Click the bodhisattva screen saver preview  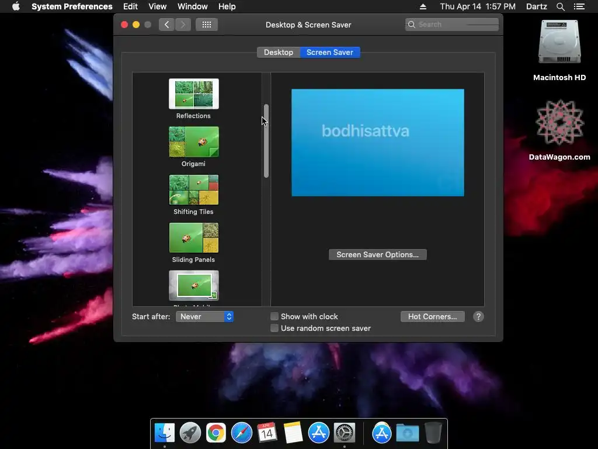pyautogui.click(x=378, y=143)
